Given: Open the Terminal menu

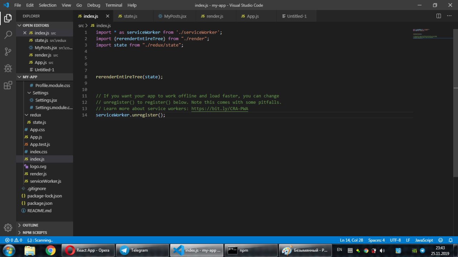Looking at the screenshot, I should (x=114, y=5).
